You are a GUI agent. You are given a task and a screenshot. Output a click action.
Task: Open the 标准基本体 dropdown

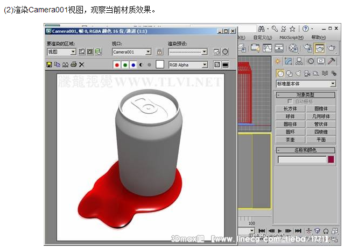coord(306,84)
